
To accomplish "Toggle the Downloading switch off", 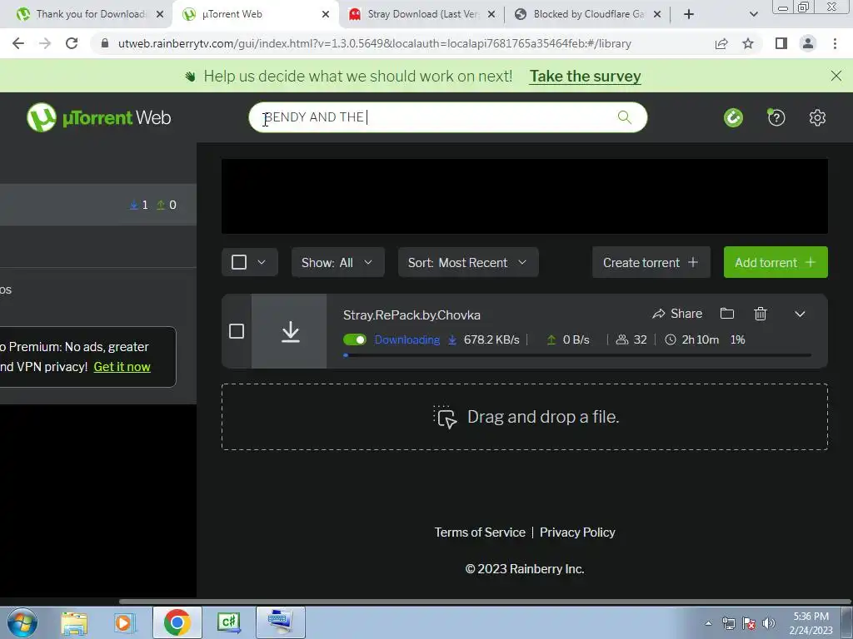I will (355, 339).
